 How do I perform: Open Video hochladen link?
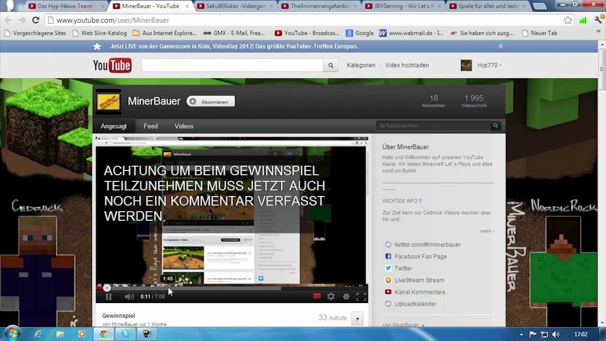tap(407, 65)
